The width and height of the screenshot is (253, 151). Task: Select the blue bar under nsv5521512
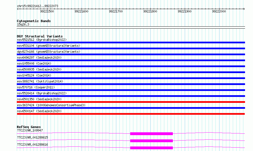tap(131, 42)
